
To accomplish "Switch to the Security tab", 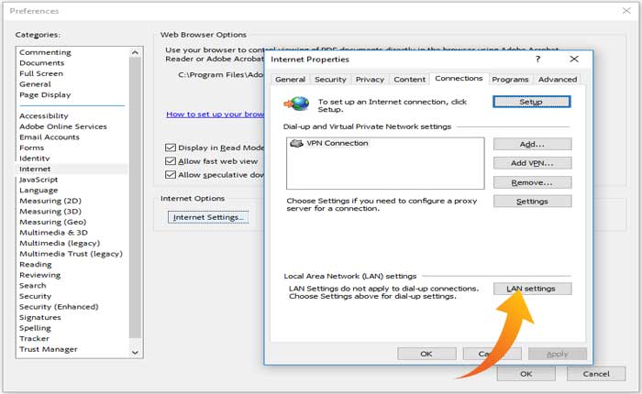I will click(330, 80).
